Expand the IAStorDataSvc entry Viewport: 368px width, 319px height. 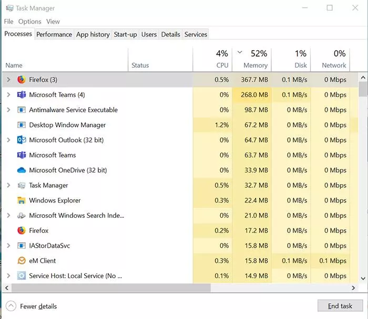tap(8, 246)
